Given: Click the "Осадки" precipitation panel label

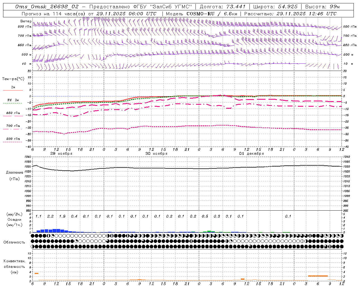Looking at the screenshot, I should click(x=14, y=220).
